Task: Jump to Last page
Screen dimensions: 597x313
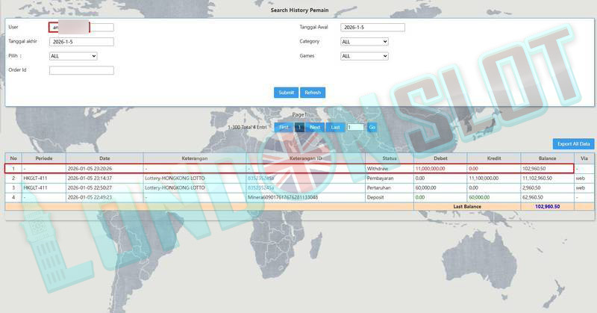Action: pos(336,128)
